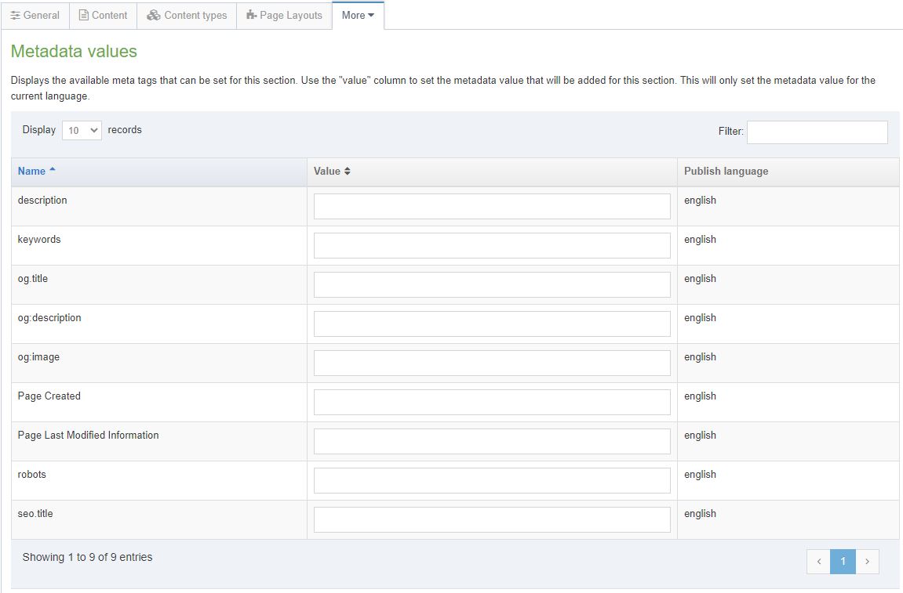The image size is (903, 593).
Task: Click the value field for seo.title
Action: click(492, 519)
